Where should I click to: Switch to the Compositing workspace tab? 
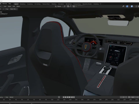point(77,4)
